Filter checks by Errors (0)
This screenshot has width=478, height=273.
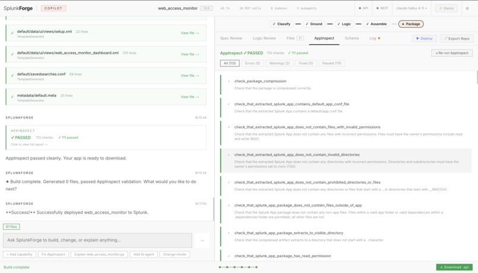pos(253,63)
